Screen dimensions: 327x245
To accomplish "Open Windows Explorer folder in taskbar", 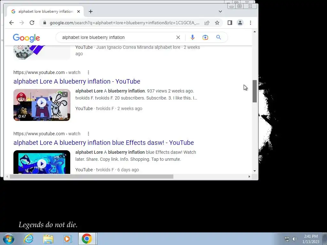I will (48, 239).
